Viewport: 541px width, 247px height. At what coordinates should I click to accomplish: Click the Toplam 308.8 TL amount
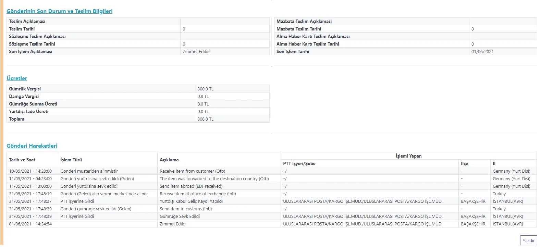205,119
